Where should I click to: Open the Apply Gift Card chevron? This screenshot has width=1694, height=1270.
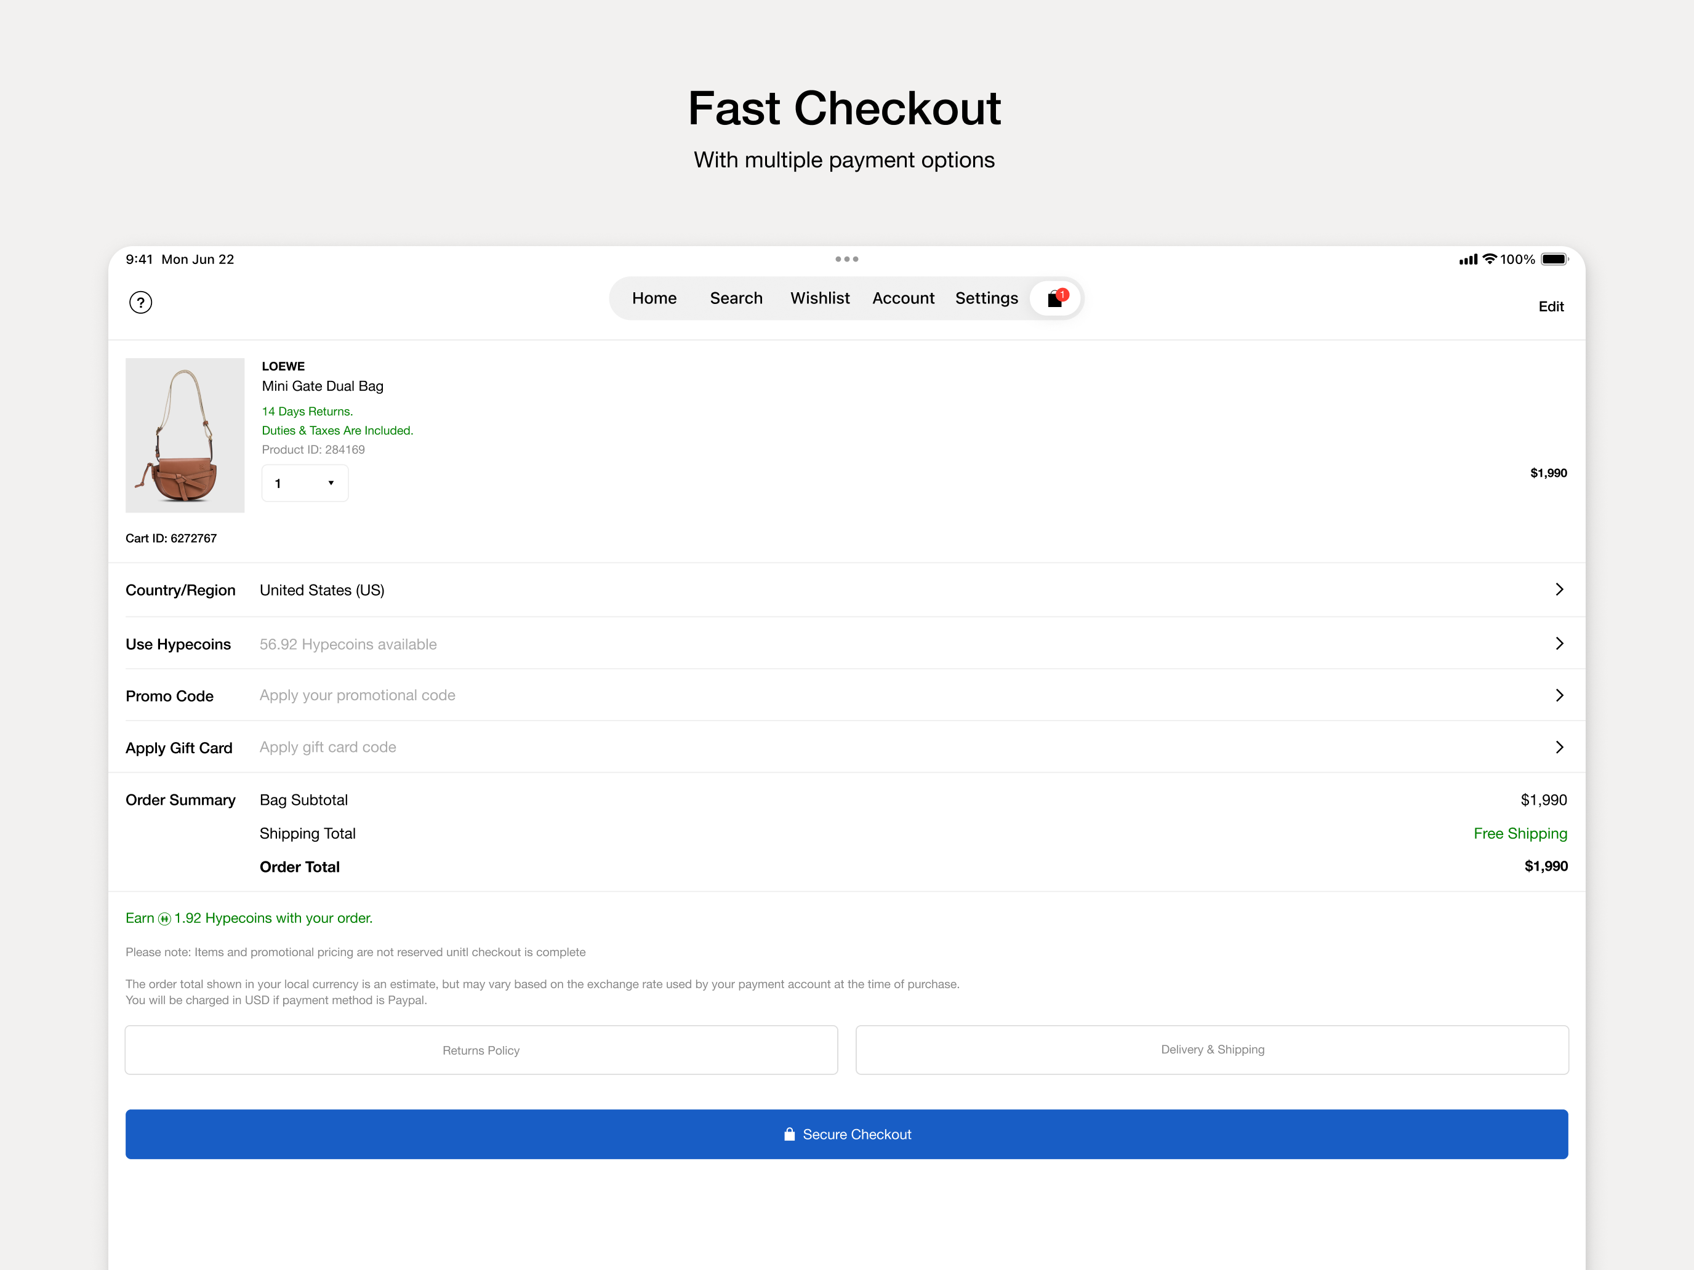coord(1559,747)
